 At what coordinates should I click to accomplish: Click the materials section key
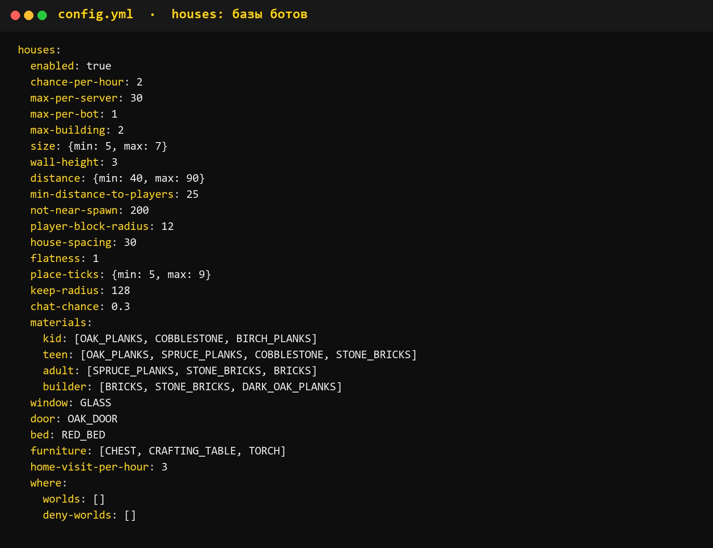58,323
